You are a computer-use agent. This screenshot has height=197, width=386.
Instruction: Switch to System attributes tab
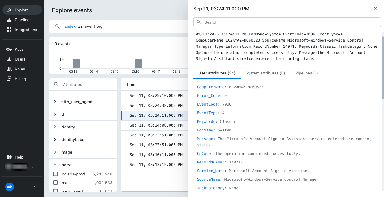click(x=265, y=73)
